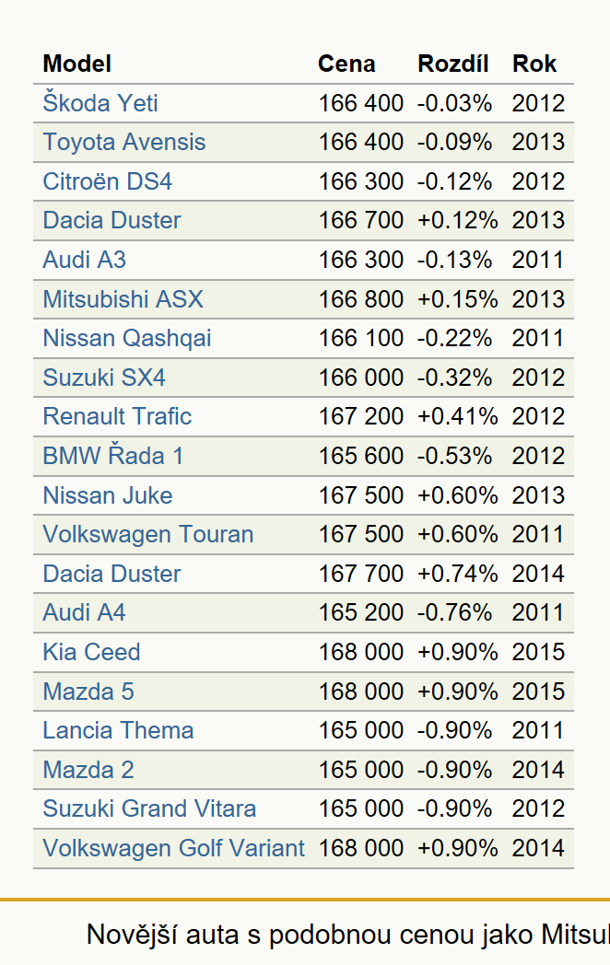Click Mitsubishi ASX model link
Image resolution: width=610 pixels, height=965 pixels.
(123, 299)
